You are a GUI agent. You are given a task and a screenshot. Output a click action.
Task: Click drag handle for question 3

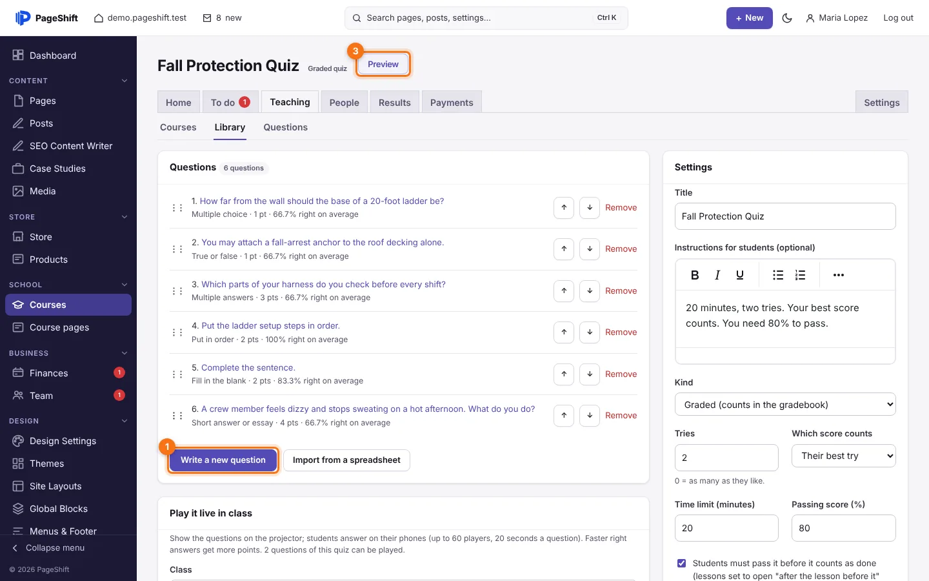pos(177,291)
